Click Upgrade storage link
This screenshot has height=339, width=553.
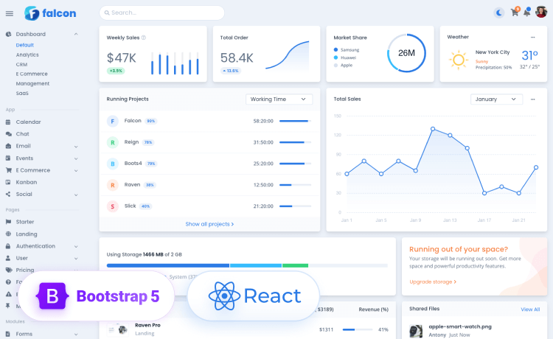point(433,282)
